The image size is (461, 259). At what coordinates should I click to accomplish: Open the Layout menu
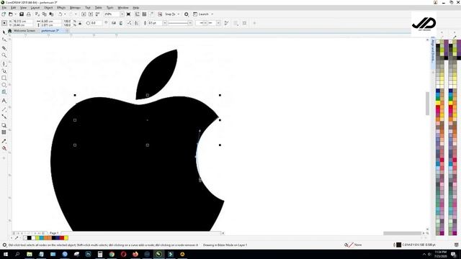coord(35,8)
